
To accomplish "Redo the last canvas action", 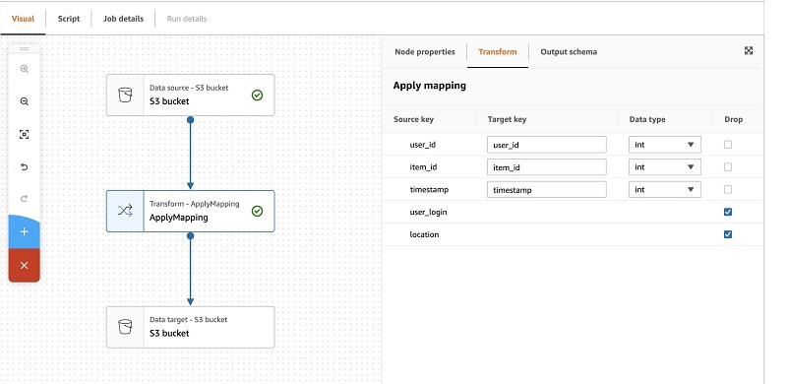I will tap(24, 199).
